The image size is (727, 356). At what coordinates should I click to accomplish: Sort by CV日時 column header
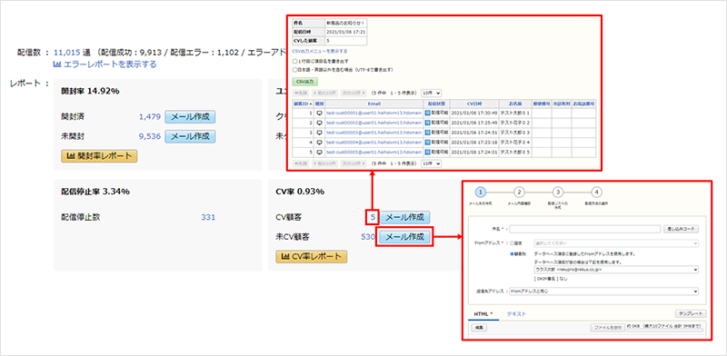click(474, 104)
